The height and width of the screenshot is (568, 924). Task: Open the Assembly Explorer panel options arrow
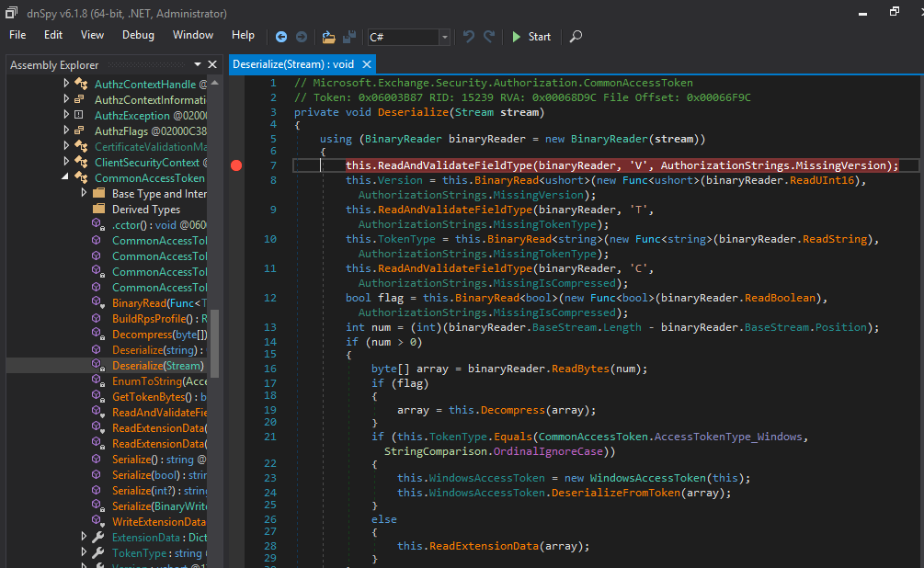pos(197,64)
